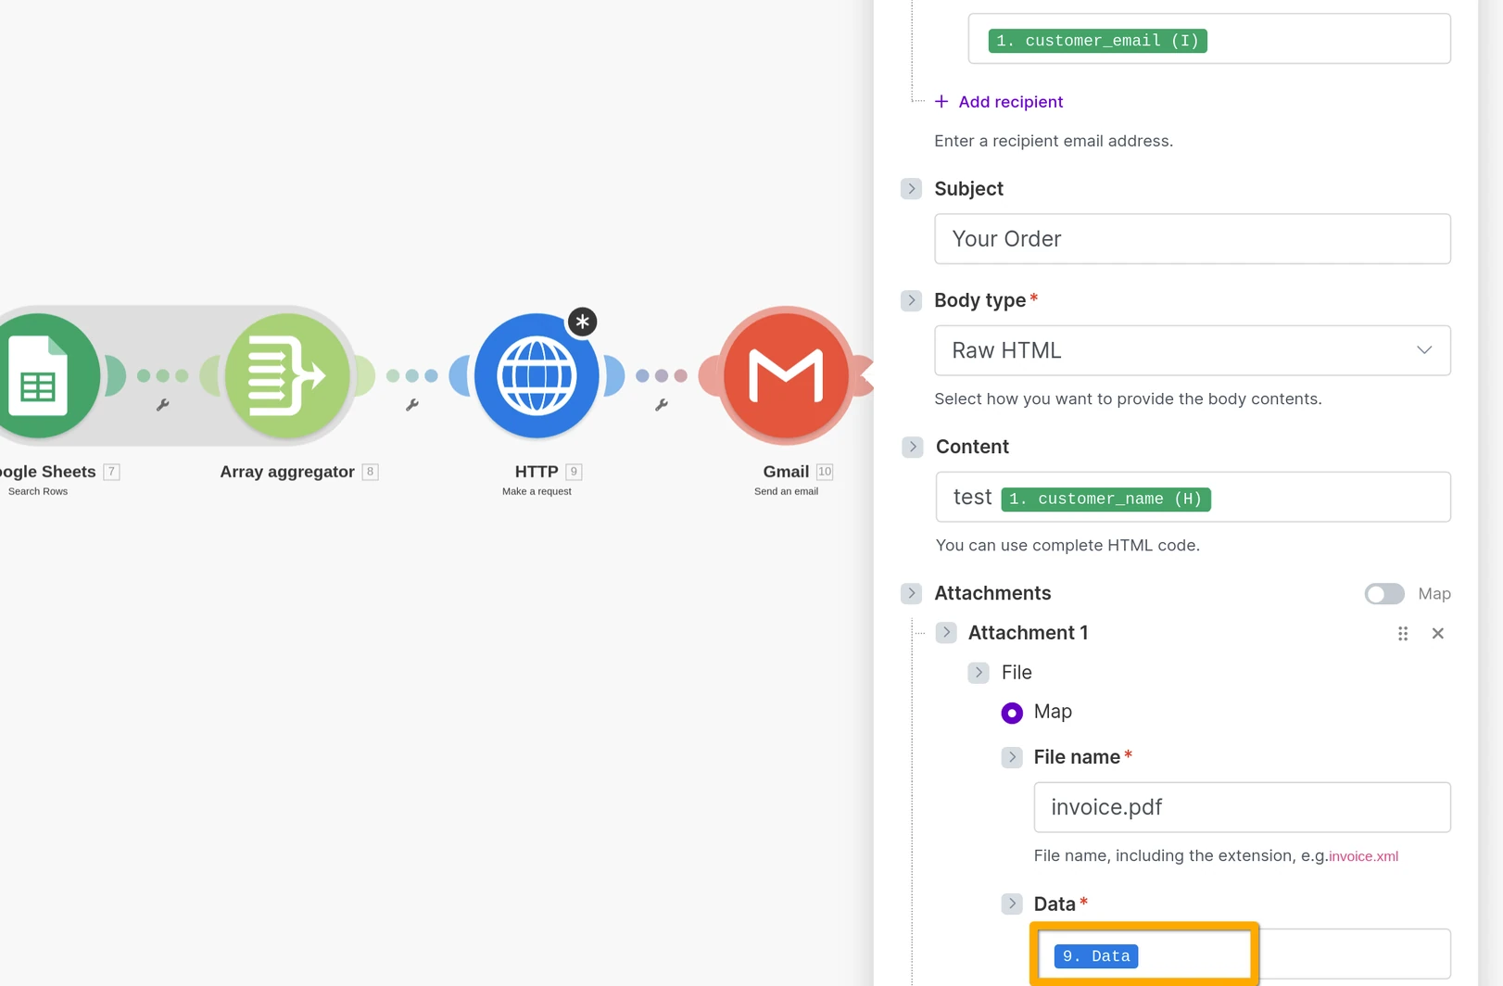Click the customer_name pill in Content
This screenshot has width=1503, height=986.
[1105, 499]
